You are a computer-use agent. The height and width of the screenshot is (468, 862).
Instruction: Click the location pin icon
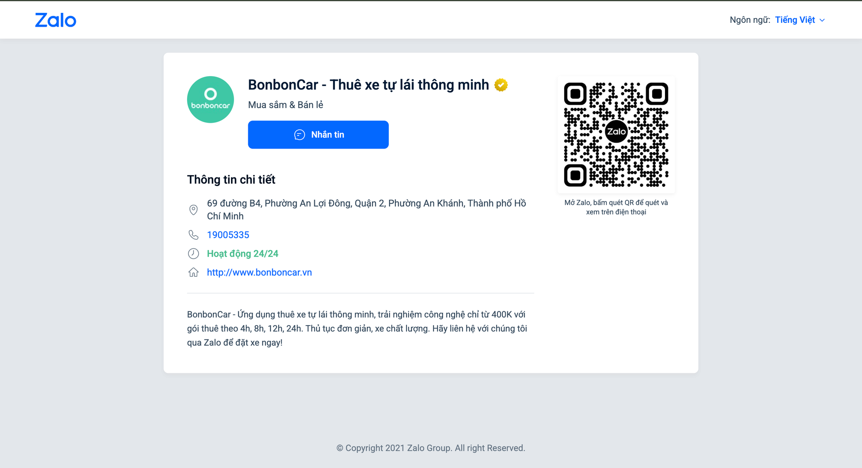tap(194, 210)
